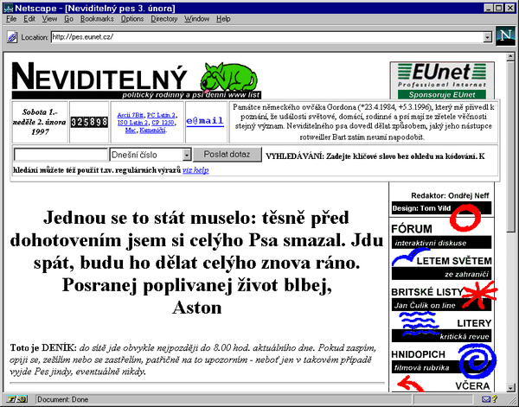Follow the 'viz help' link

click(195, 170)
